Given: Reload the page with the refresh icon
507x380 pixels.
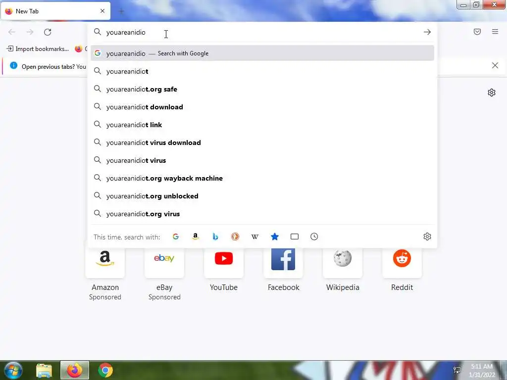Looking at the screenshot, I should [x=48, y=32].
